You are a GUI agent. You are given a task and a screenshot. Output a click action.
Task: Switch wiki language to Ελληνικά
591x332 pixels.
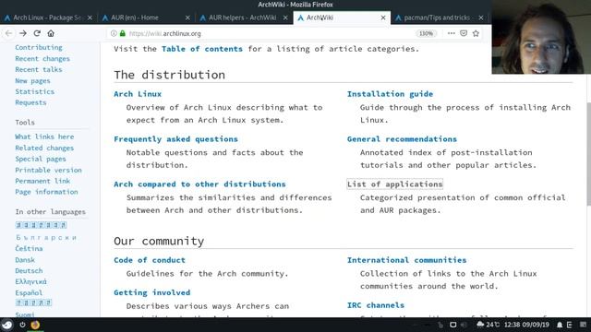click(x=30, y=282)
